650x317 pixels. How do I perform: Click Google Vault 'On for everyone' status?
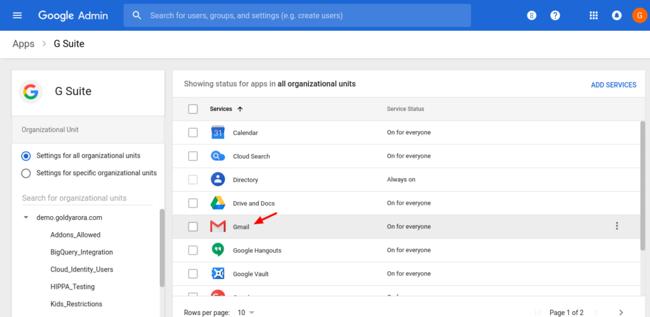pos(409,274)
